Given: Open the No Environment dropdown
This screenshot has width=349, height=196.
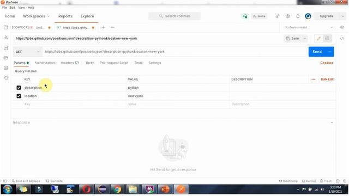Looking at the screenshot, I should click(x=309, y=27).
